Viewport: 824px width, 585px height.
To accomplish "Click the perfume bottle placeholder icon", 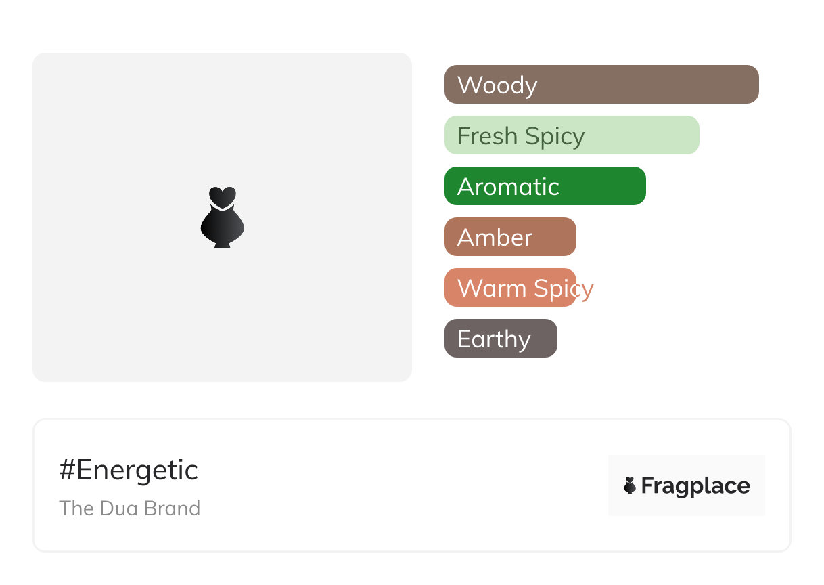I will click(x=223, y=217).
